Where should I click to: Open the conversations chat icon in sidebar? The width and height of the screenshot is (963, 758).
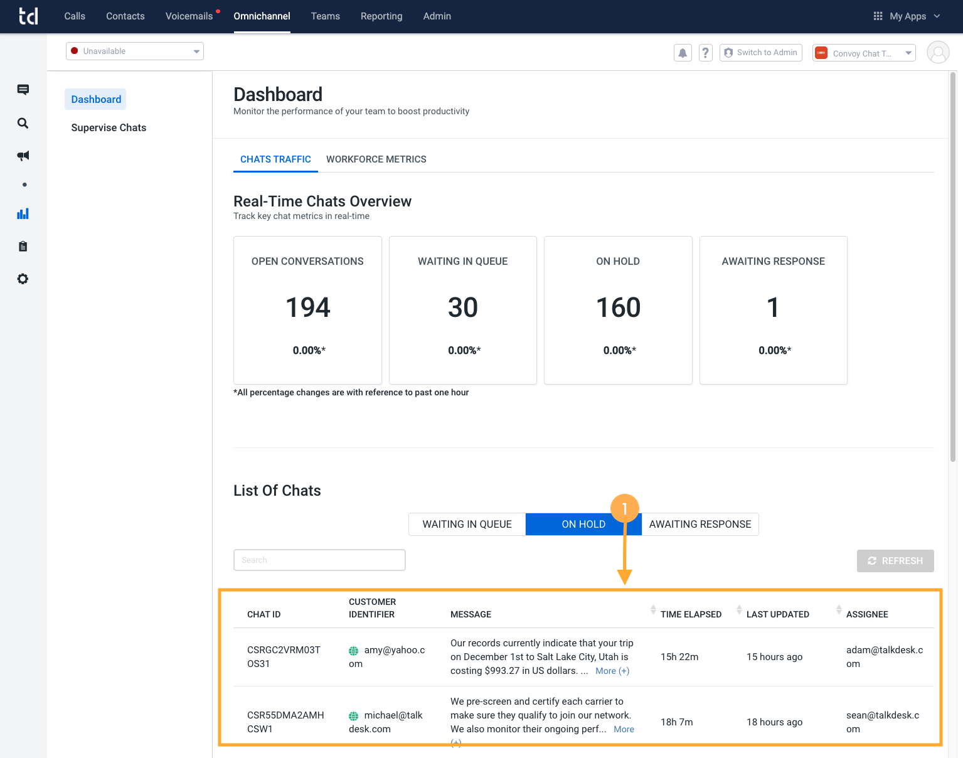[x=23, y=90]
